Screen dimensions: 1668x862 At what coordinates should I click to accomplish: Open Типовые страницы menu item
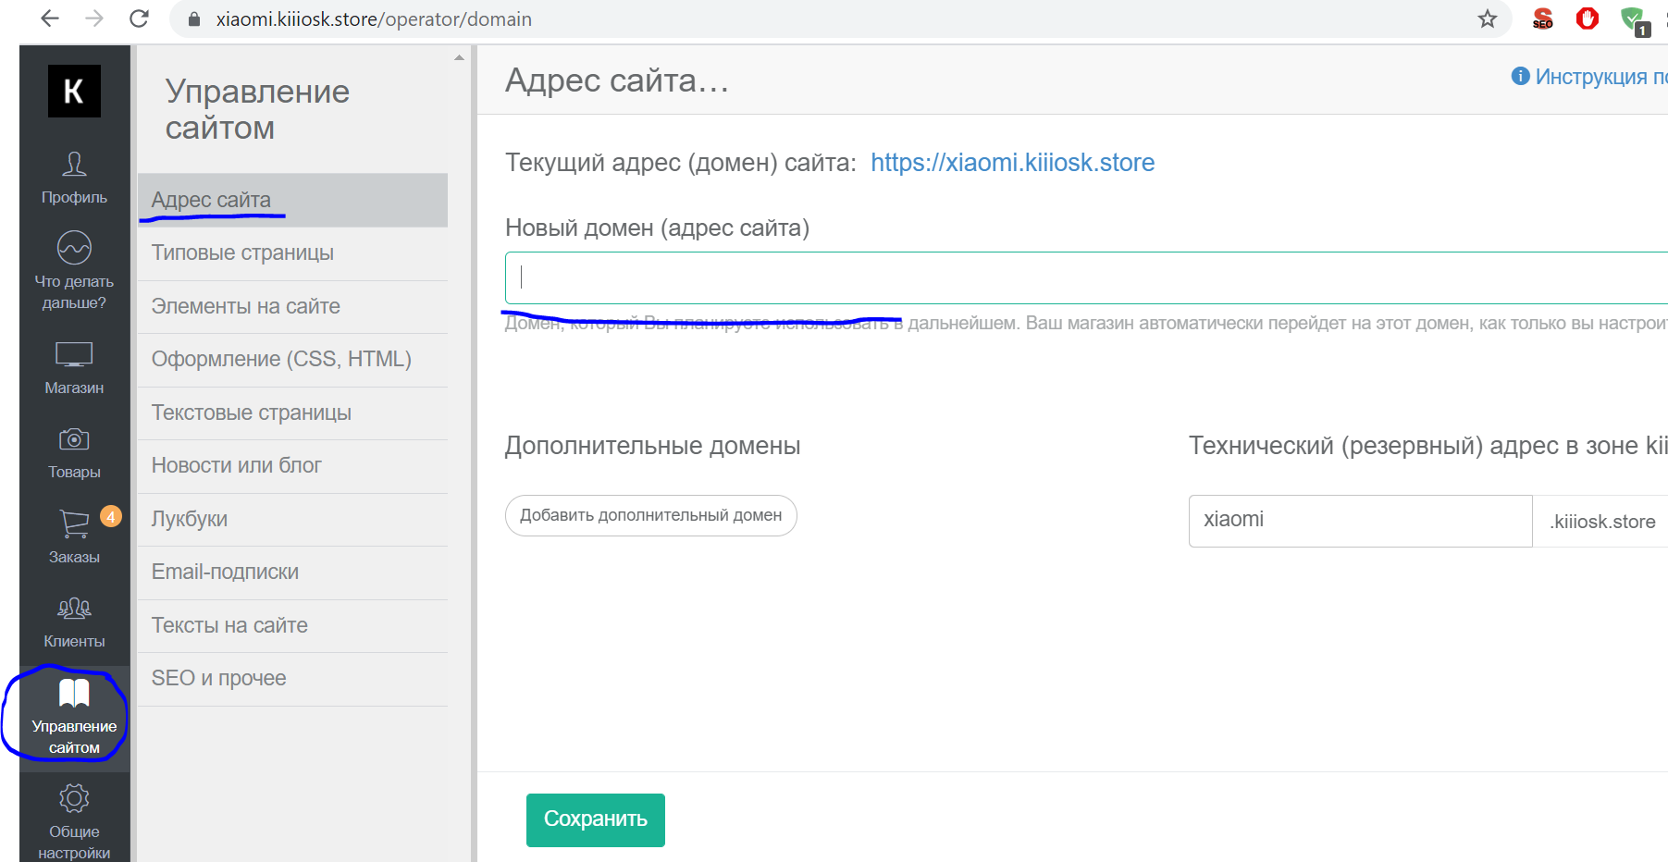click(292, 253)
